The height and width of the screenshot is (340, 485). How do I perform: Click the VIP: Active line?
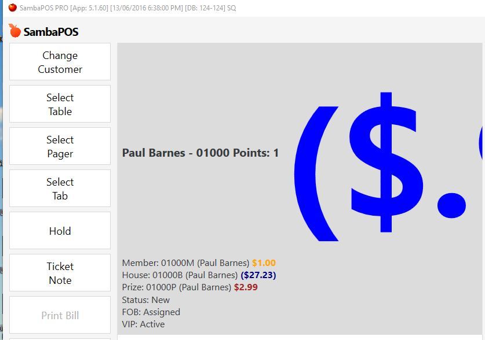[x=143, y=324]
